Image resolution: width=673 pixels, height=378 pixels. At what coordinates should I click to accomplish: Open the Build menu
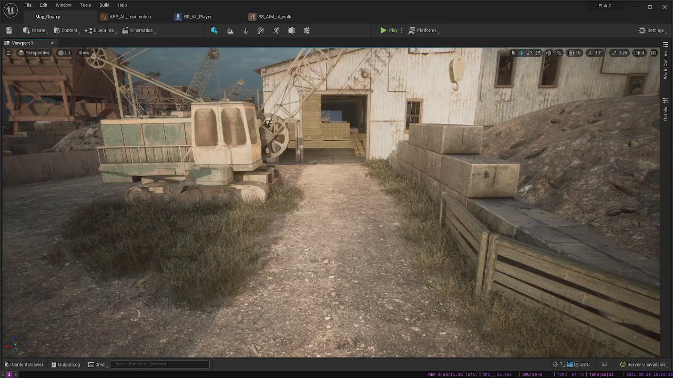pos(105,5)
